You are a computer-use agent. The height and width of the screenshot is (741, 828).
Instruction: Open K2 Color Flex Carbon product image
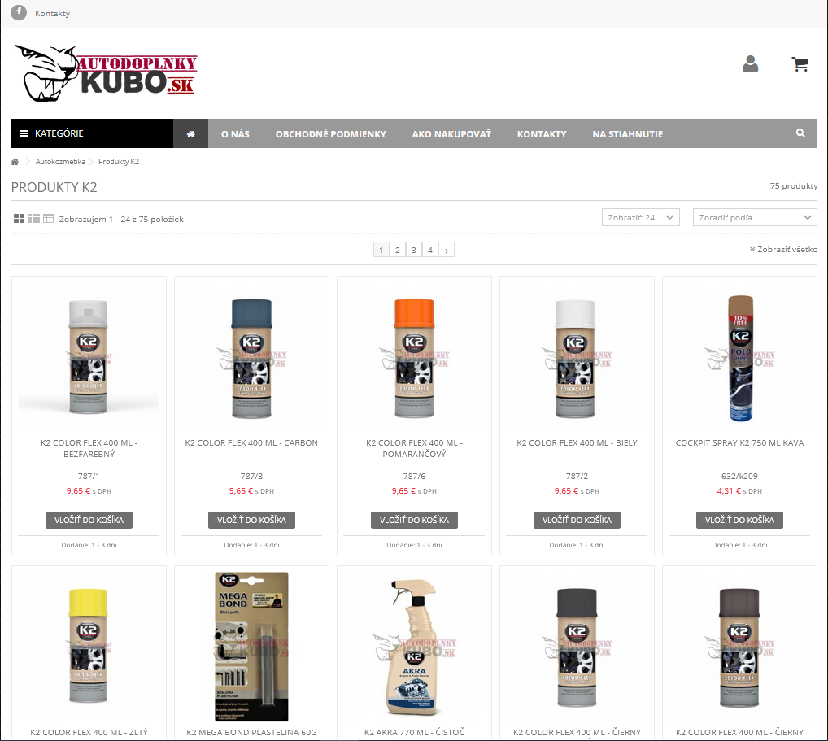pyautogui.click(x=251, y=357)
